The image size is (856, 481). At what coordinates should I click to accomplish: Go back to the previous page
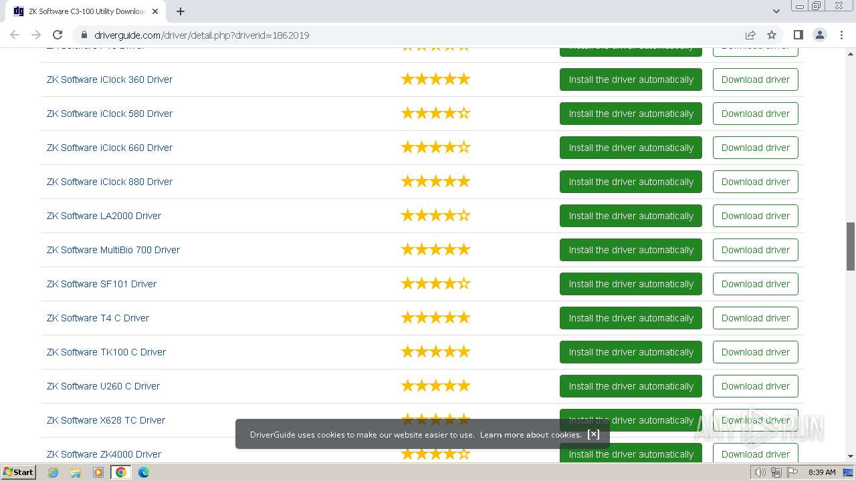point(15,35)
